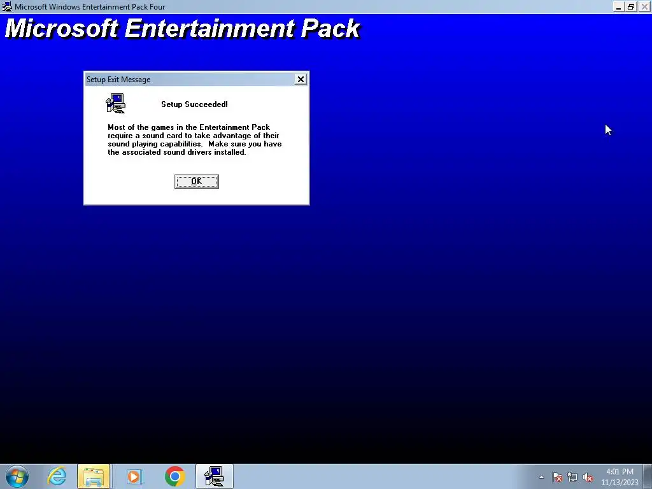Click Show Desktop strip at taskbar end
Viewport: 652px width, 489px height.
[648, 476]
